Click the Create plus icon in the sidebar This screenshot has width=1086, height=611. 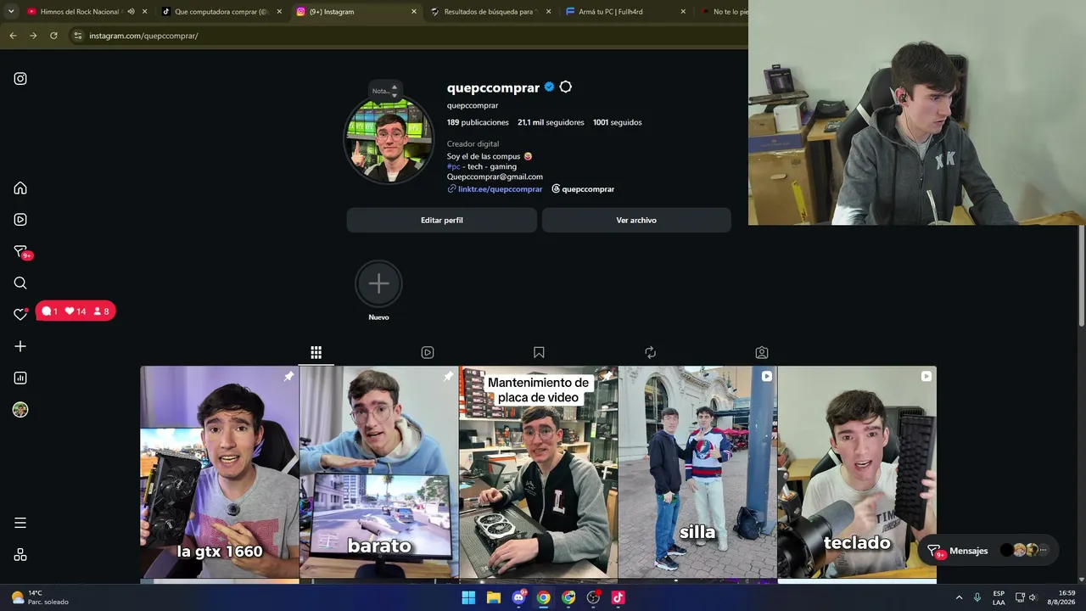(20, 346)
